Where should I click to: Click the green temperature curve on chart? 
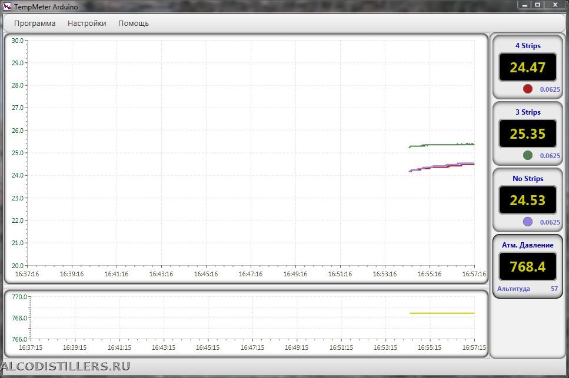(x=442, y=145)
